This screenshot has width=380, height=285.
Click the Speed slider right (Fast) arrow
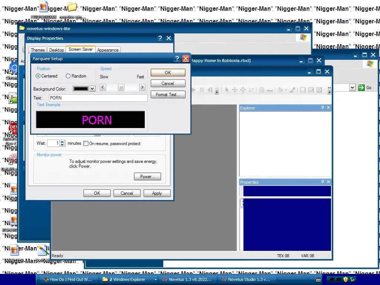pos(142,87)
